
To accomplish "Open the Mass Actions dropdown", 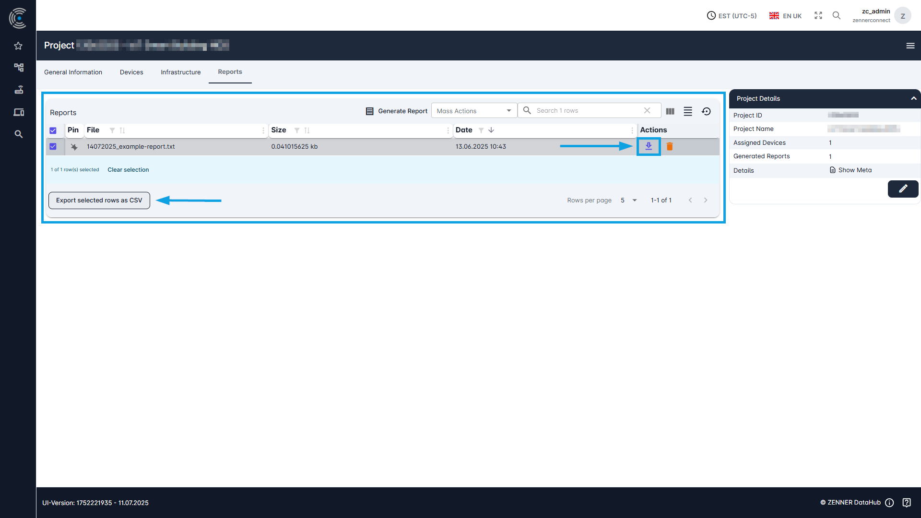I will pos(473,110).
